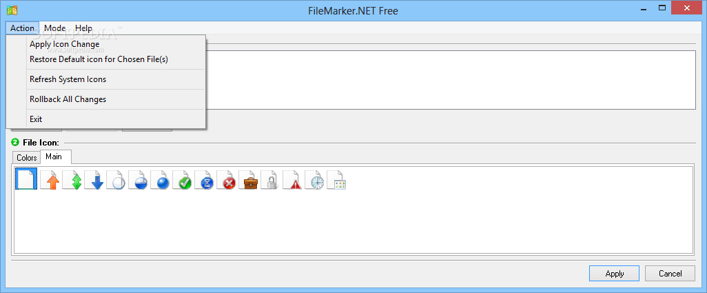Choose the orange up-arrow file icon
Image resolution: width=707 pixels, height=293 pixels.
[50, 179]
